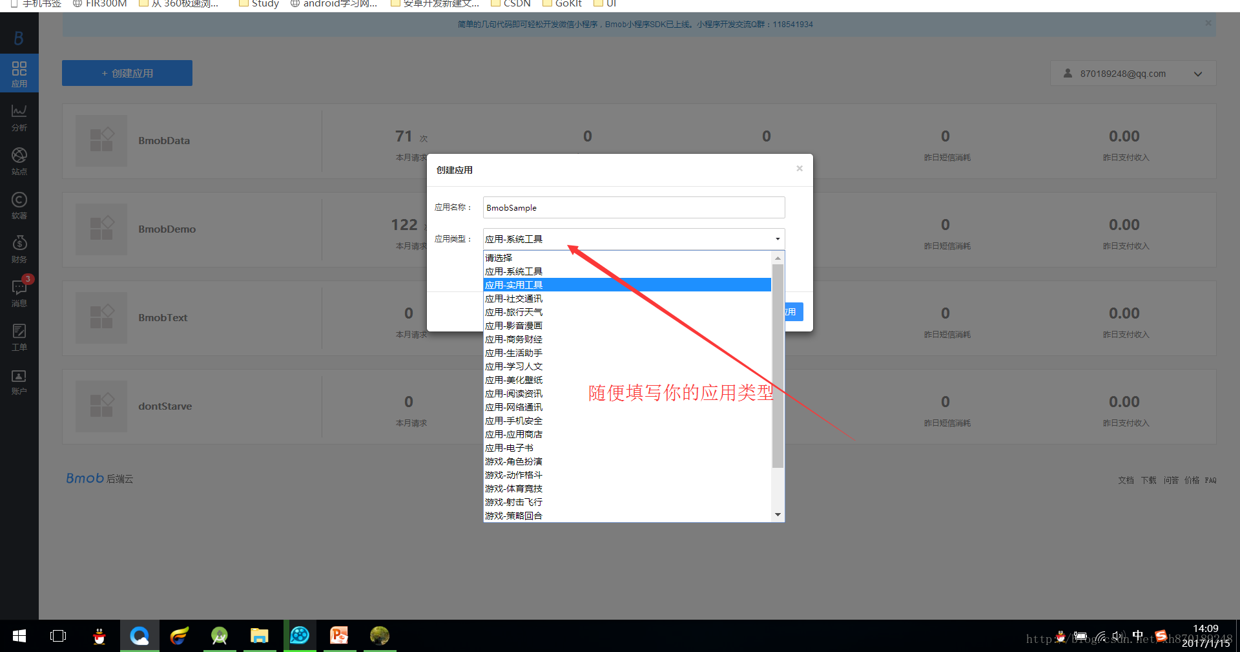Viewport: 1240px width, 652px height.
Task: Select 游戏-射击飞行 option
Action: pyautogui.click(x=627, y=502)
